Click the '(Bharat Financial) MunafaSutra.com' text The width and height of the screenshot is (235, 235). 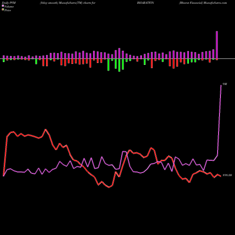click(x=203, y=3)
